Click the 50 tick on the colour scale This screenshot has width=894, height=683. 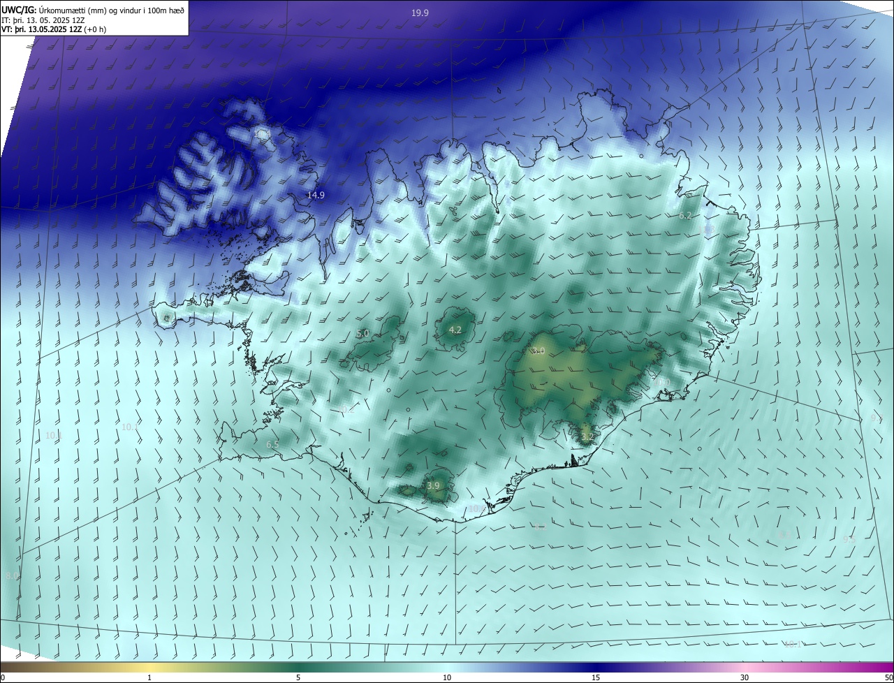(888, 677)
